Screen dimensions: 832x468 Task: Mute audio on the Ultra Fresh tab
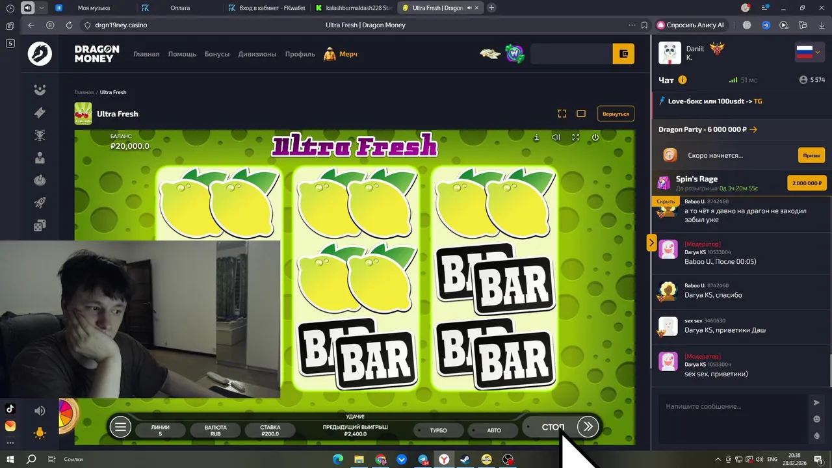click(x=469, y=8)
